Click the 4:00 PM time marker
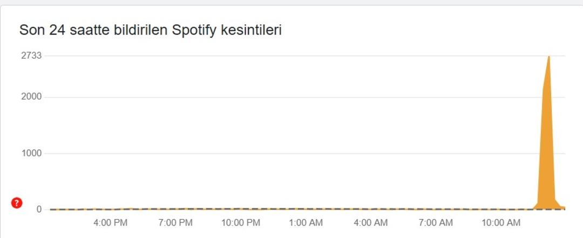This screenshot has width=583, height=238. click(110, 223)
